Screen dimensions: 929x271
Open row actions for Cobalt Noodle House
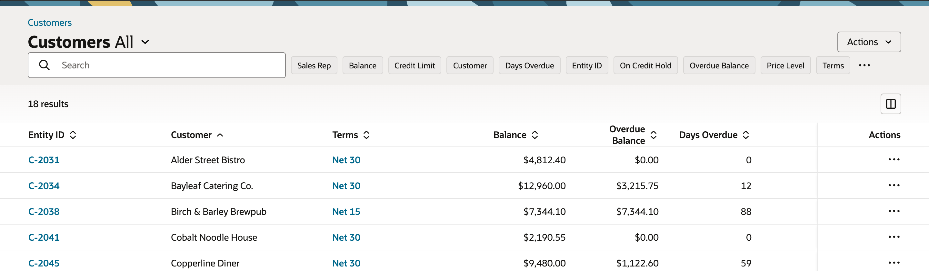pos(894,237)
